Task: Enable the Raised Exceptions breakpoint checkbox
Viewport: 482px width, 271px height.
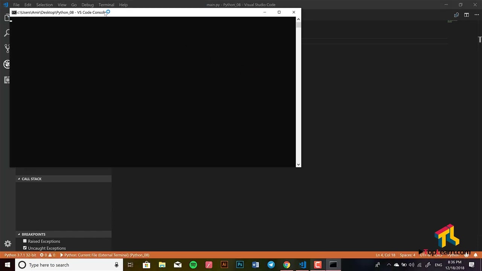Action: click(x=25, y=241)
